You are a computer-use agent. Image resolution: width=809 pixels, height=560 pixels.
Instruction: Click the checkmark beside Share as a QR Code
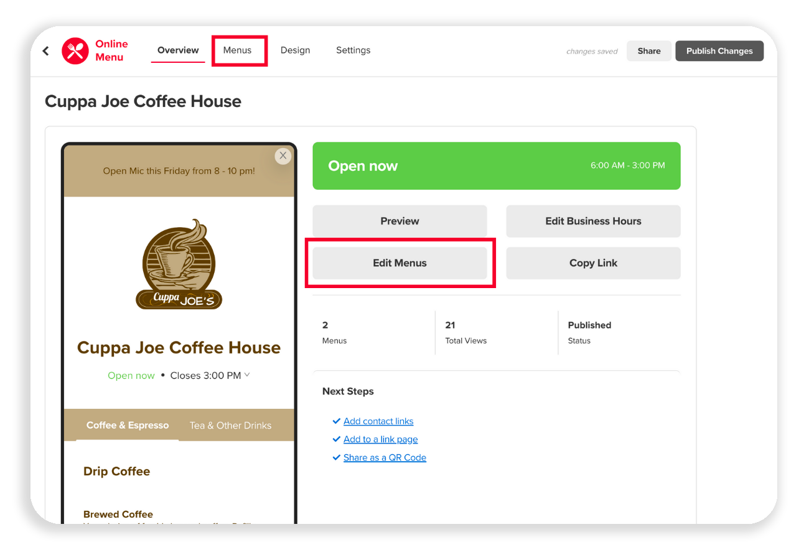[x=337, y=457]
